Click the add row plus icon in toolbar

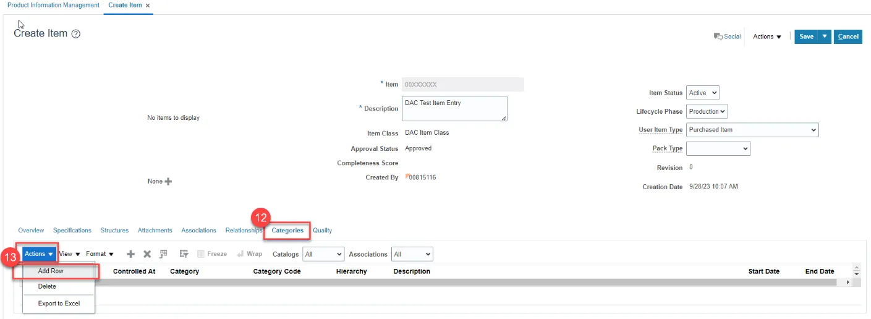pyautogui.click(x=130, y=254)
